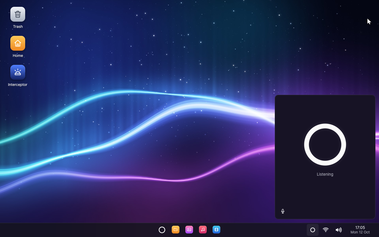Open the pink Music app in taskbar
The image size is (379, 237).
click(203, 230)
